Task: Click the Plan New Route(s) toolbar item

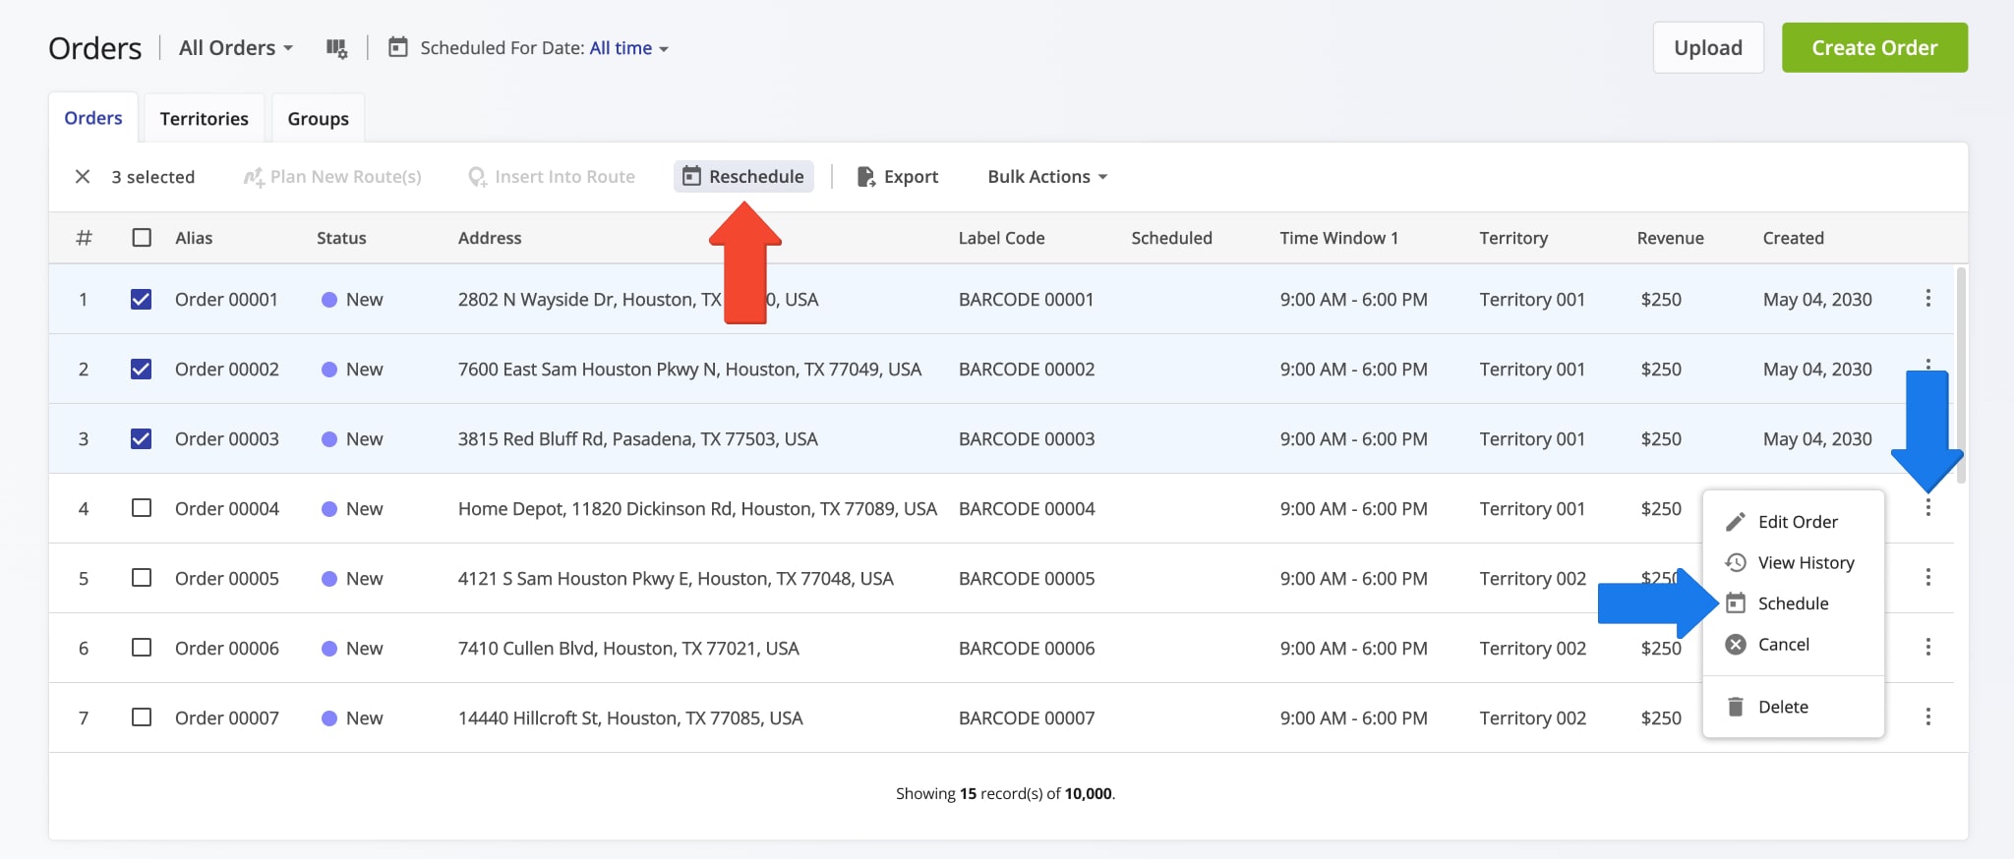Action: [332, 177]
